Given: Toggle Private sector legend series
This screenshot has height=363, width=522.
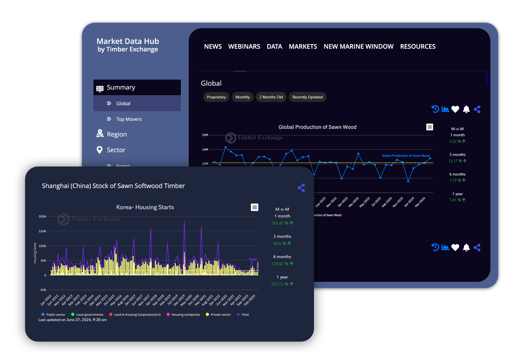Looking at the screenshot, I should coord(218,314).
